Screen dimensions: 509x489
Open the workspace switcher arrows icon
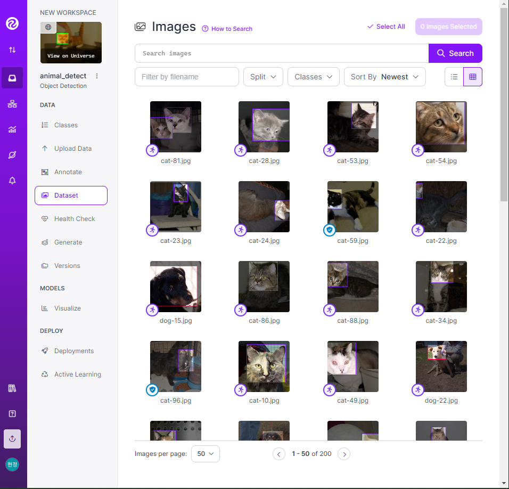coord(12,50)
